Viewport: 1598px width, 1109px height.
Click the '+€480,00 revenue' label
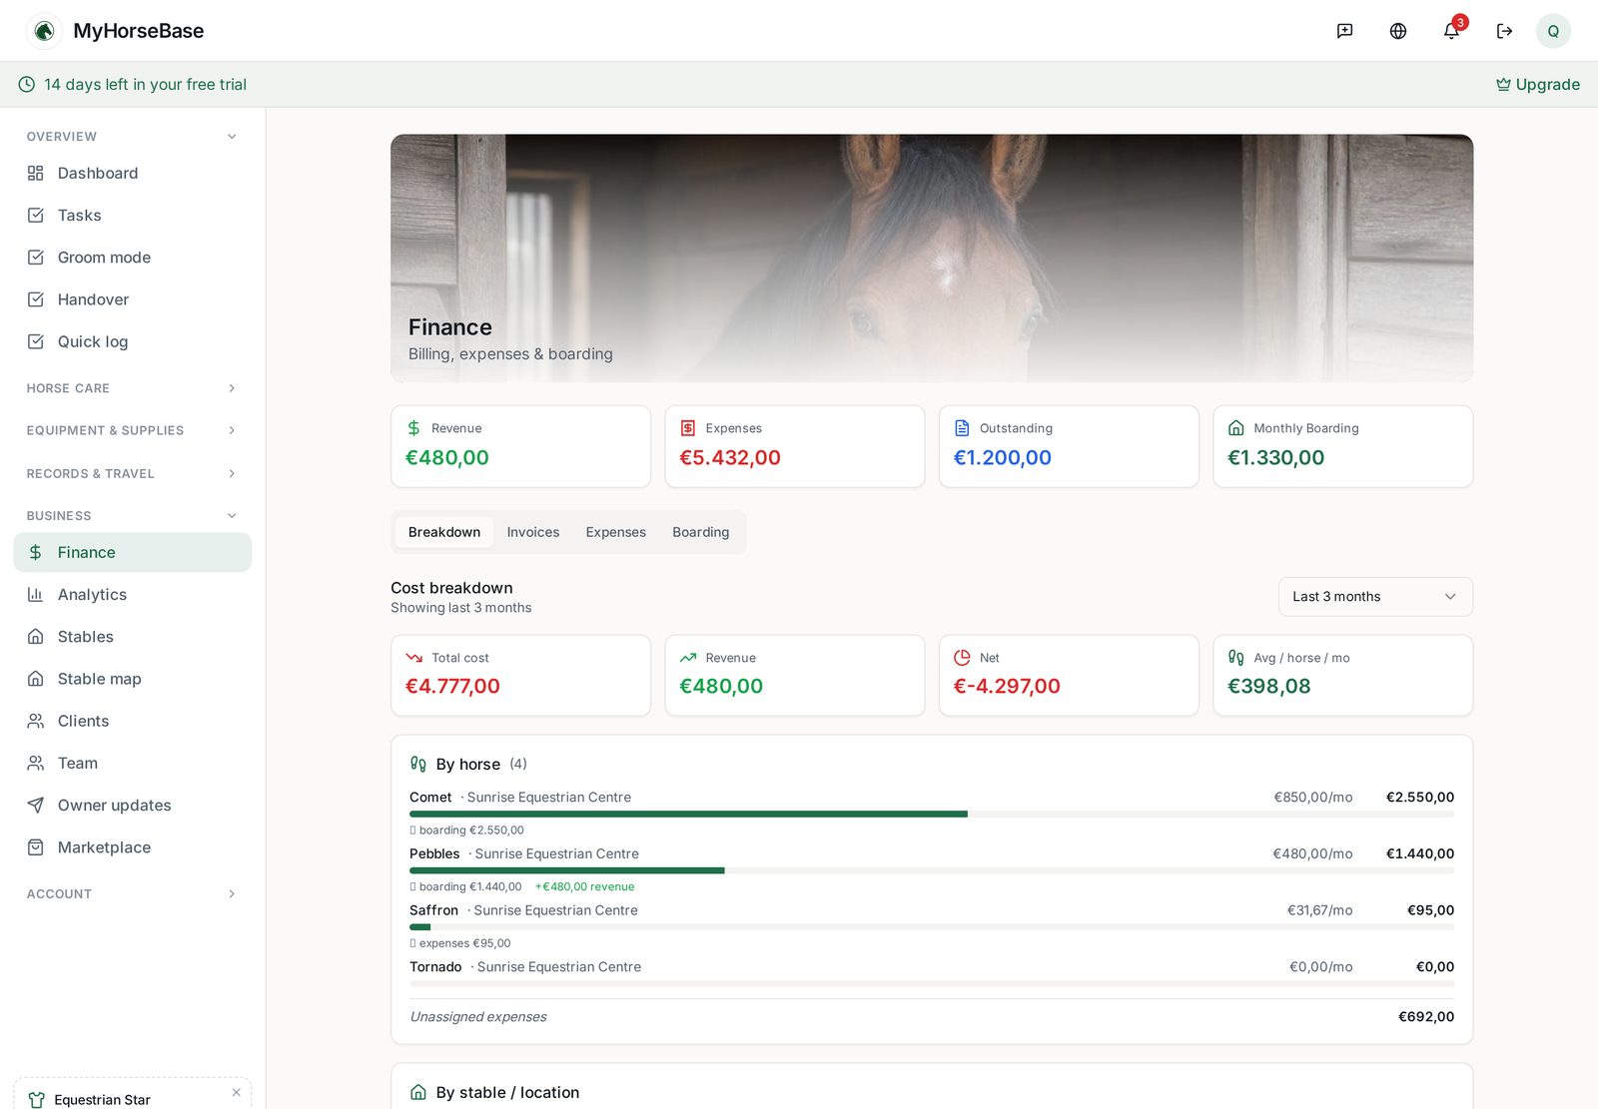584,887
